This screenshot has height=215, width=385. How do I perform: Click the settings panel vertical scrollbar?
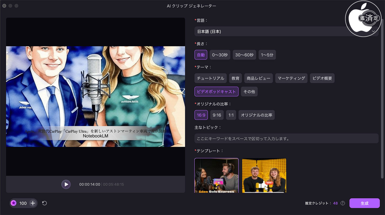[x=382, y=98]
